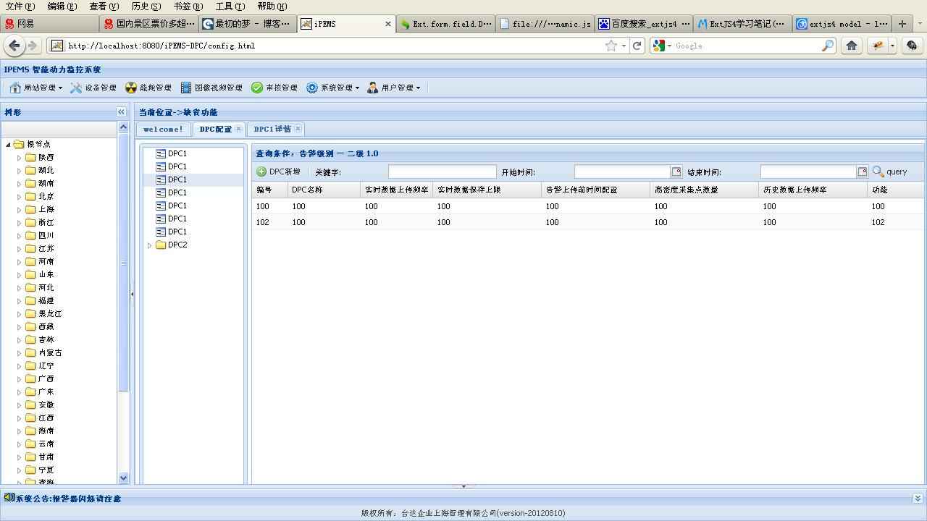Viewport: 927px width, 521px height.
Task: Open the 结束时间 date picker calendar icon
Action: [x=863, y=171]
